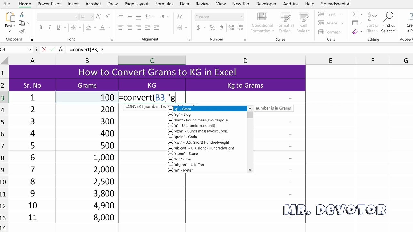Screen dimensions: 413x232
Task: Open the Fill Color bucket swatch
Action: (x=88, y=28)
